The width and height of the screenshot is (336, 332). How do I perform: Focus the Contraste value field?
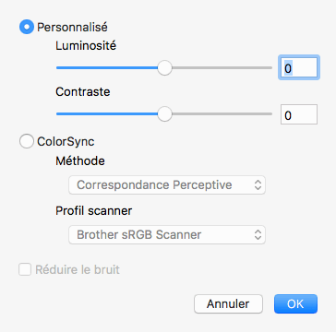(299, 114)
